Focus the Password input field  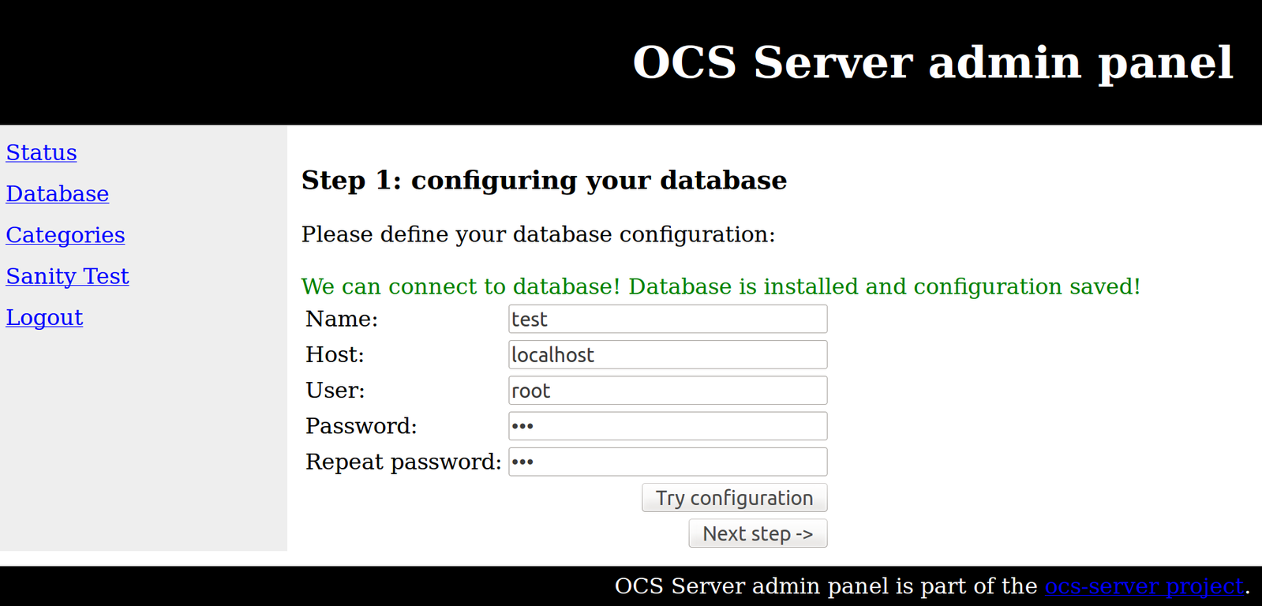click(668, 426)
